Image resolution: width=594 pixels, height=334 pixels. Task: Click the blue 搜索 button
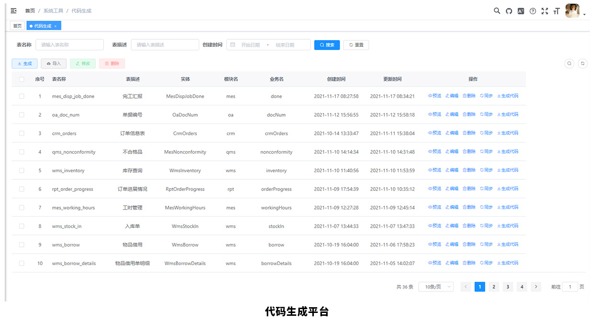point(327,45)
